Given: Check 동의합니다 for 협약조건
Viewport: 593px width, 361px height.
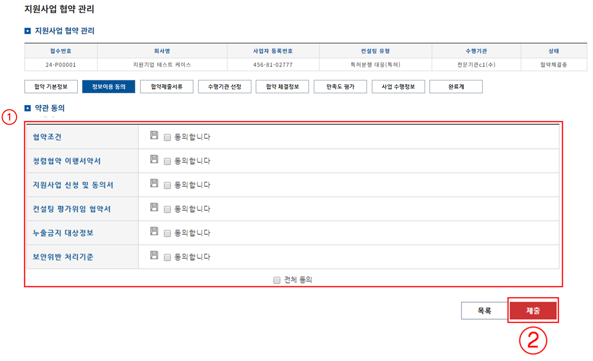Looking at the screenshot, I should click(x=167, y=137).
